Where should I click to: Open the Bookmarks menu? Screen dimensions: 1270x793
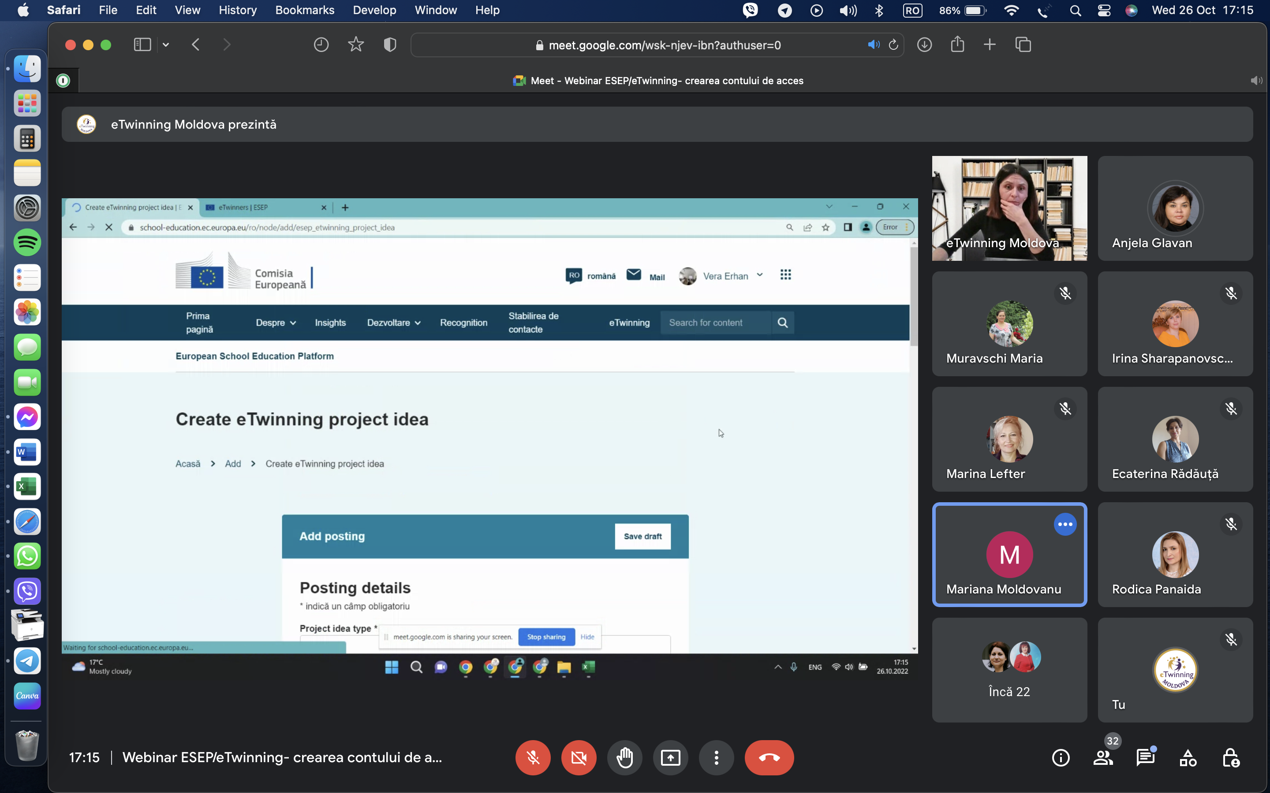[304, 10]
